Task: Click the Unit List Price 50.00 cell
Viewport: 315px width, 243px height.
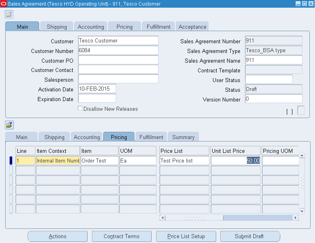Action: (x=236, y=161)
